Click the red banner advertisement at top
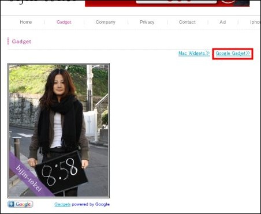 tap(167, 3)
